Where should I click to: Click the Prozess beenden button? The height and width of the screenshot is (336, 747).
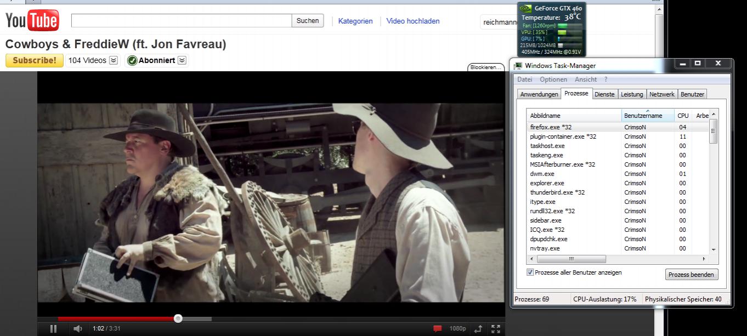pyautogui.click(x=692, y=275)
